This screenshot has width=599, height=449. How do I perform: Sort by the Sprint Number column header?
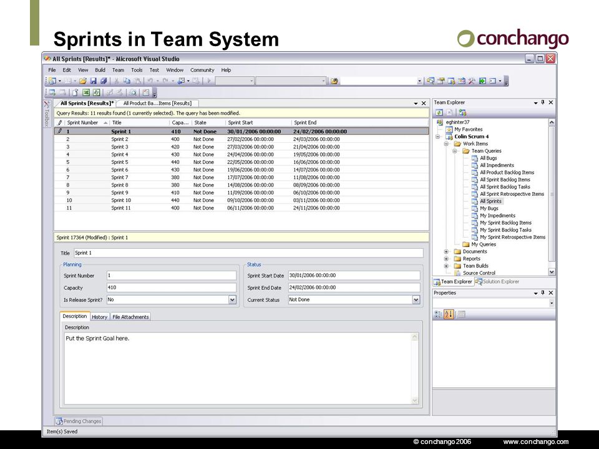[x=87, y=123]
